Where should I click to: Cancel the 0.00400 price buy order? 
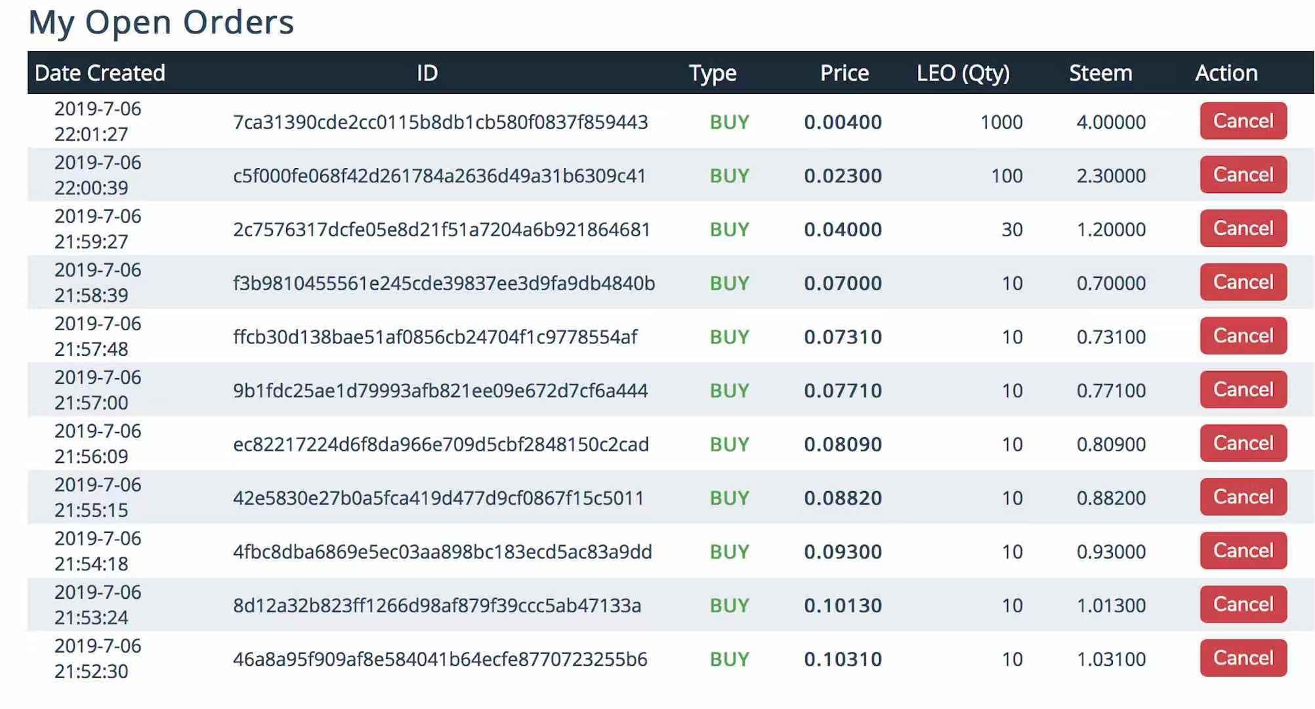[x=1243, y=121]
